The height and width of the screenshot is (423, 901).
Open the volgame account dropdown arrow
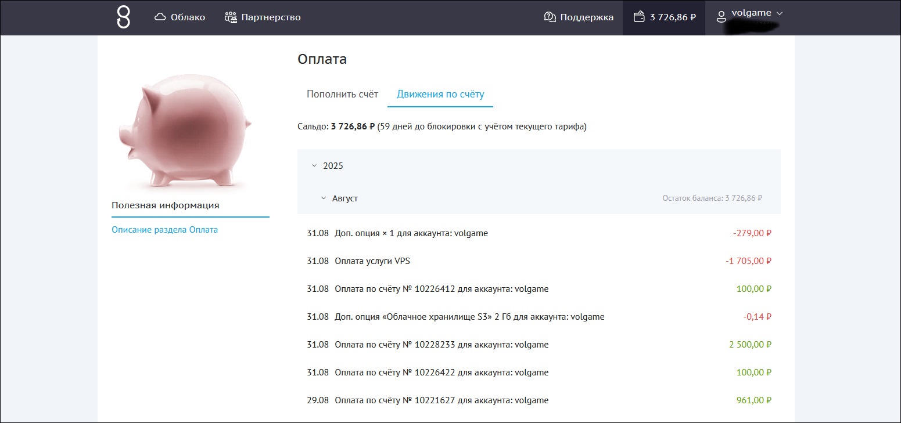[x=780, y=13]
